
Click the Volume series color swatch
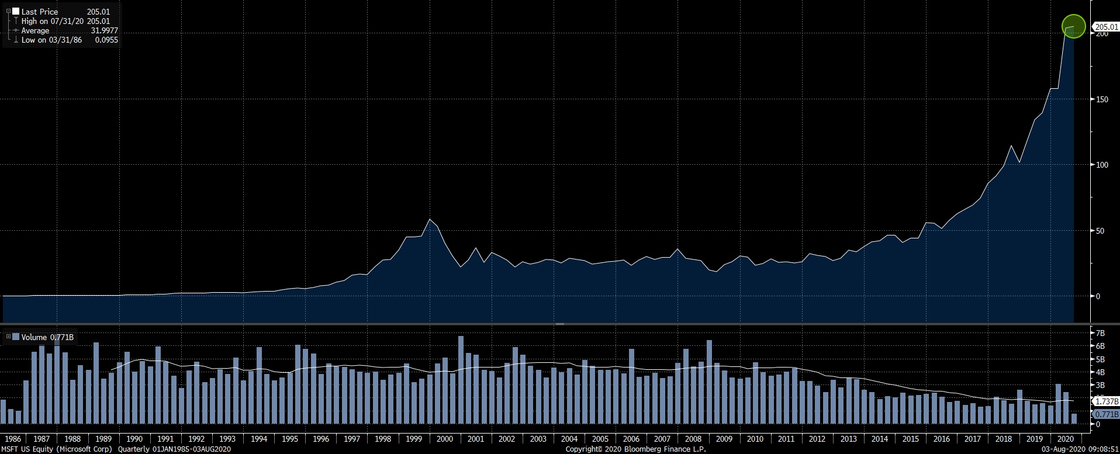click(x=16, y=337)
